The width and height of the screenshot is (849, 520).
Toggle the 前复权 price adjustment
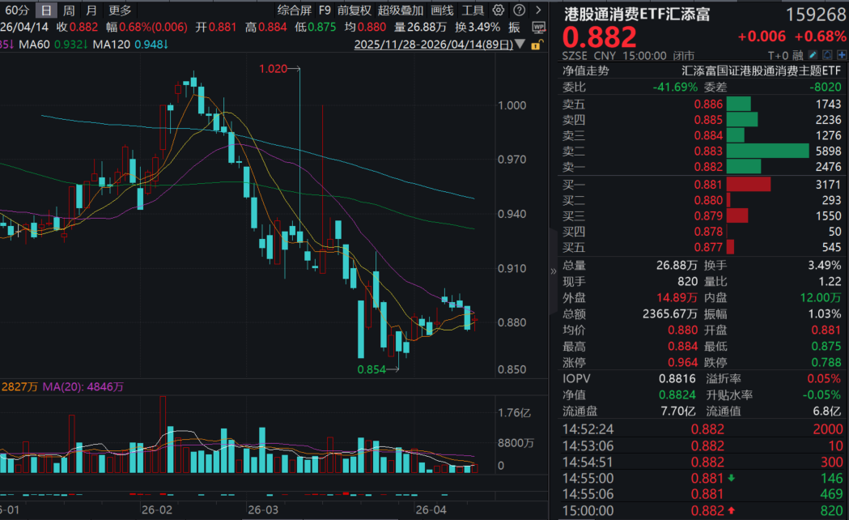(x=354, y=11)
